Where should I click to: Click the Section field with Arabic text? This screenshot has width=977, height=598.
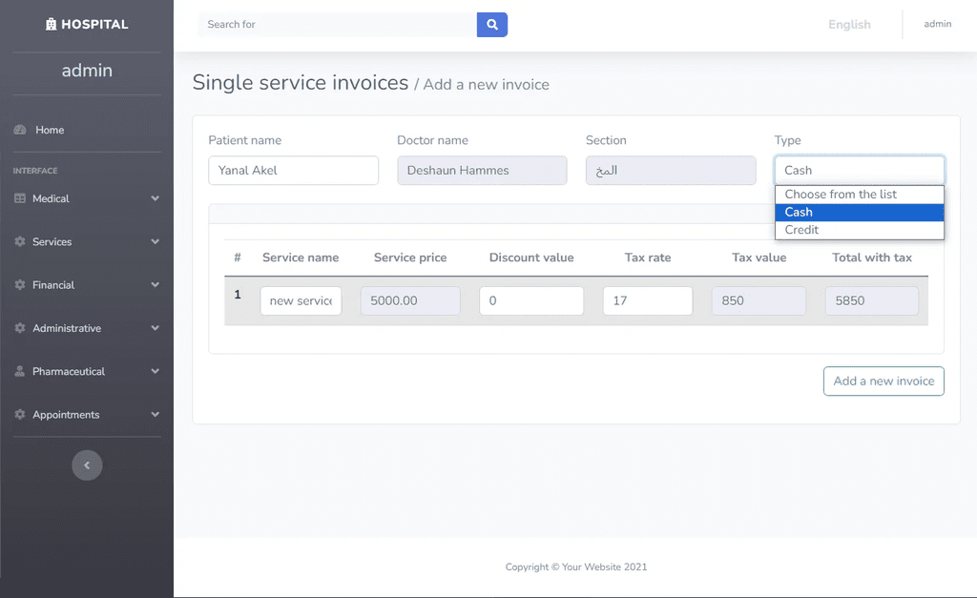click(x=671, y=170)
